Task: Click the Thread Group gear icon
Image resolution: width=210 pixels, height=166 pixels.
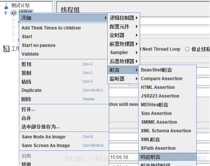Action: pos(14,13)
